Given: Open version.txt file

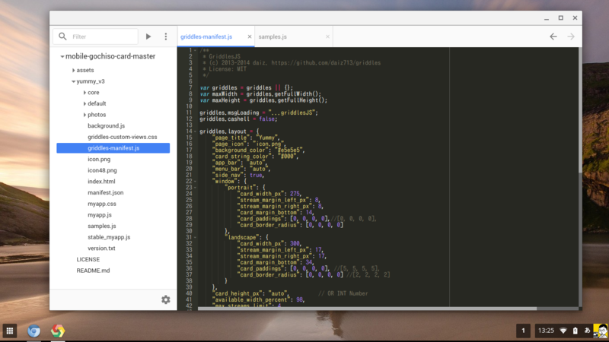Looking at the screenshot, I should pos(101,249).
